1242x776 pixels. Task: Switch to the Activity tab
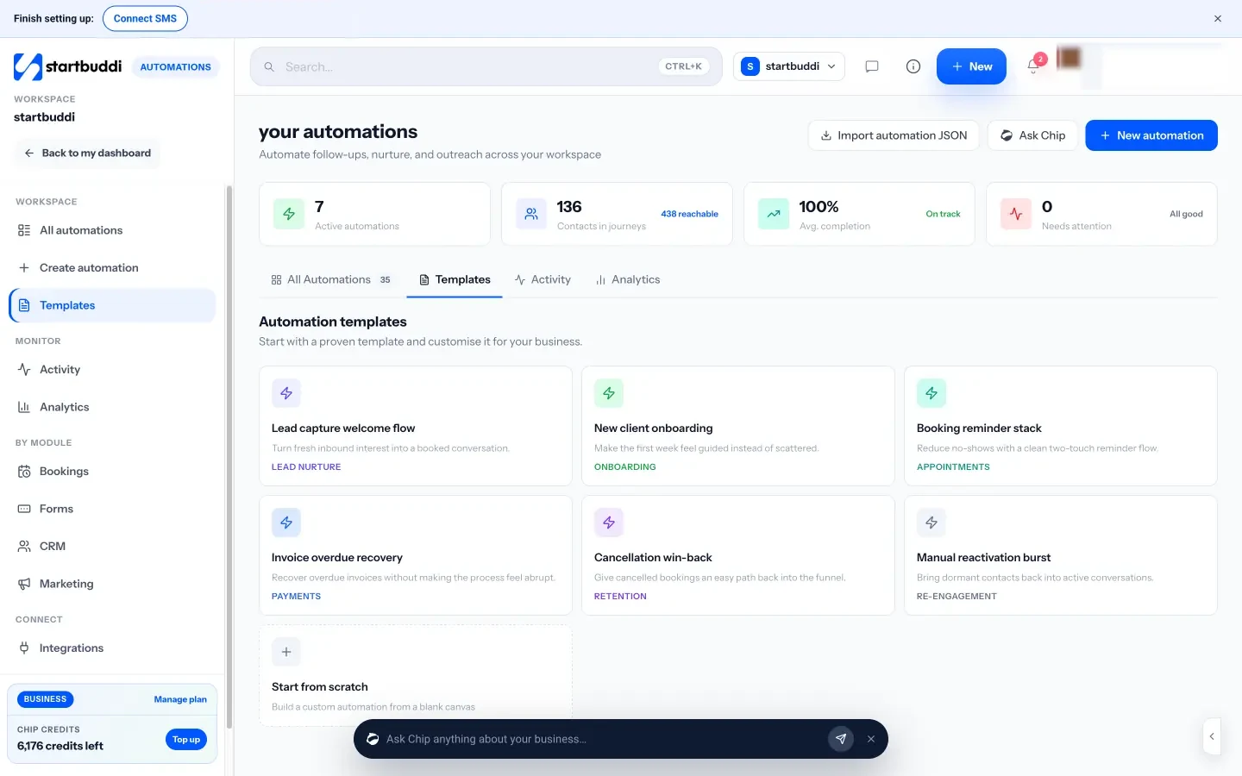click(x=543, y=279)
